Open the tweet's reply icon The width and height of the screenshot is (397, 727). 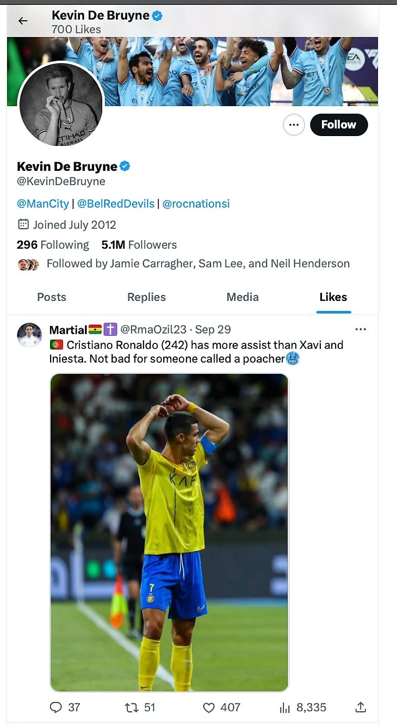[x=56, y=707]
